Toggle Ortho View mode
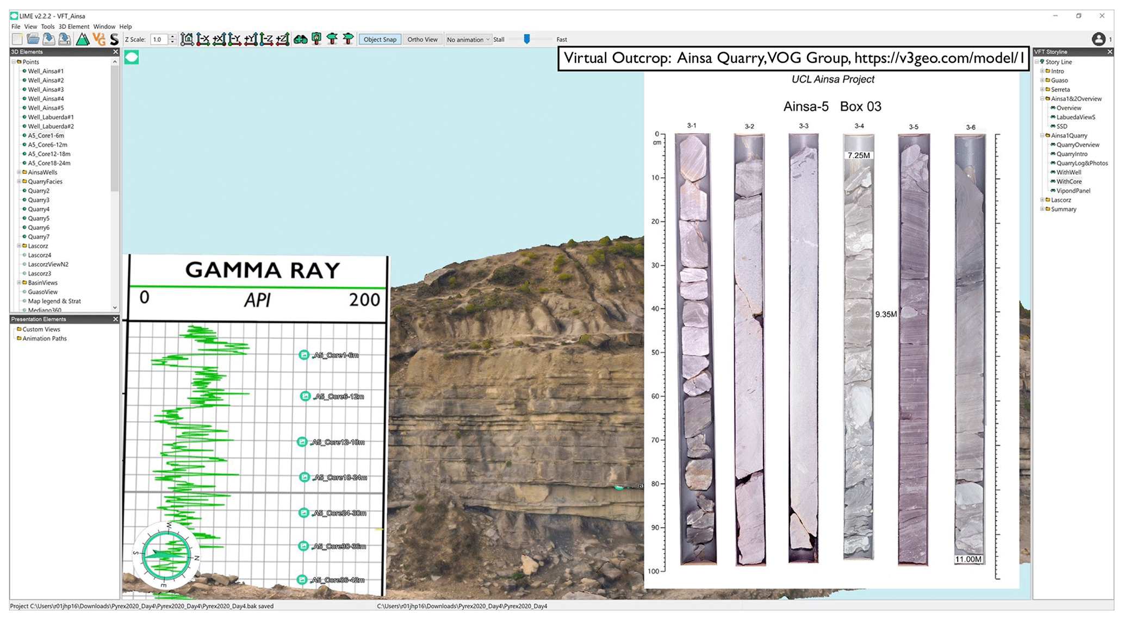1124x620 pixels. click(x=422, y=40)
